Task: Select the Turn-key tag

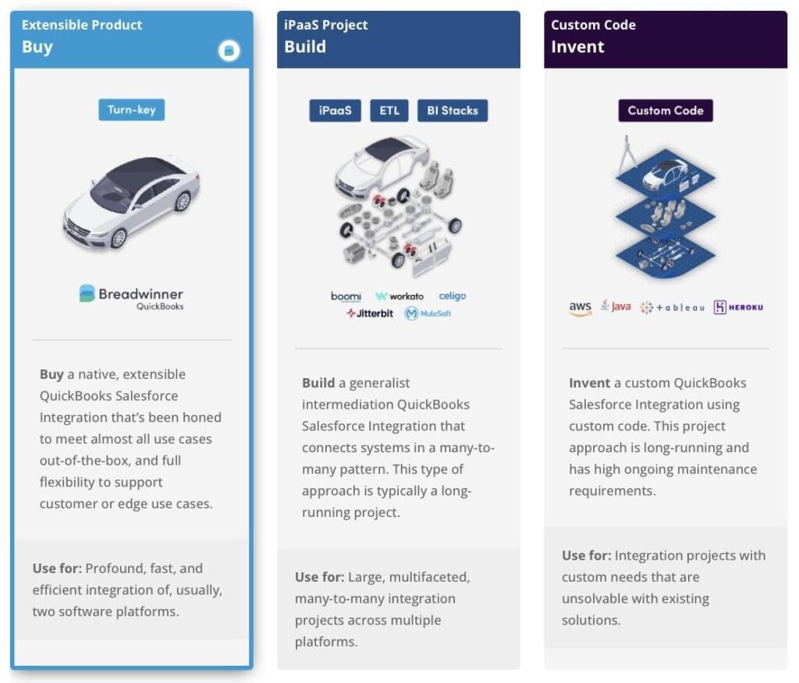Action: tap(131, 110)
